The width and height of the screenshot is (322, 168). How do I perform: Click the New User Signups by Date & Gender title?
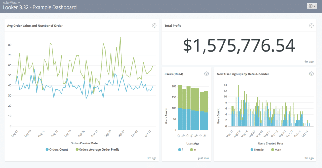click(x=243, y=74)
